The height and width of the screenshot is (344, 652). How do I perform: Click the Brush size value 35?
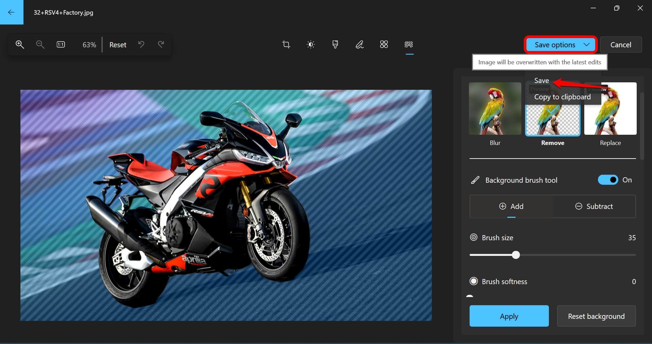pos(632,238)
